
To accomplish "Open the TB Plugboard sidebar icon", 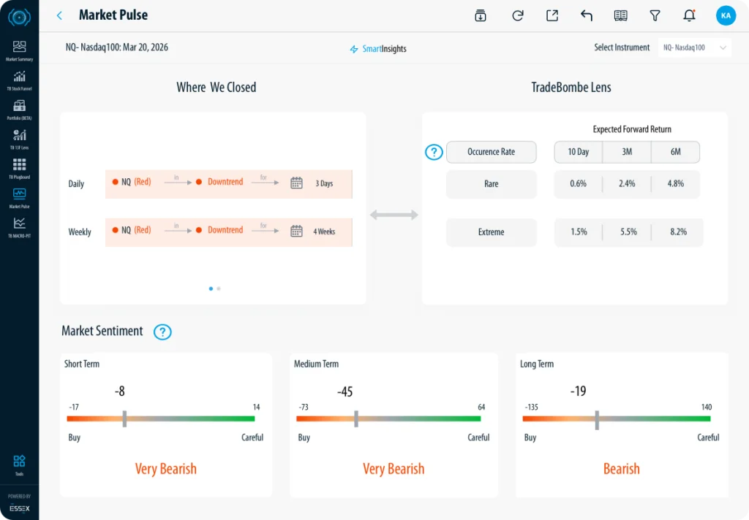I will (19, 167).
